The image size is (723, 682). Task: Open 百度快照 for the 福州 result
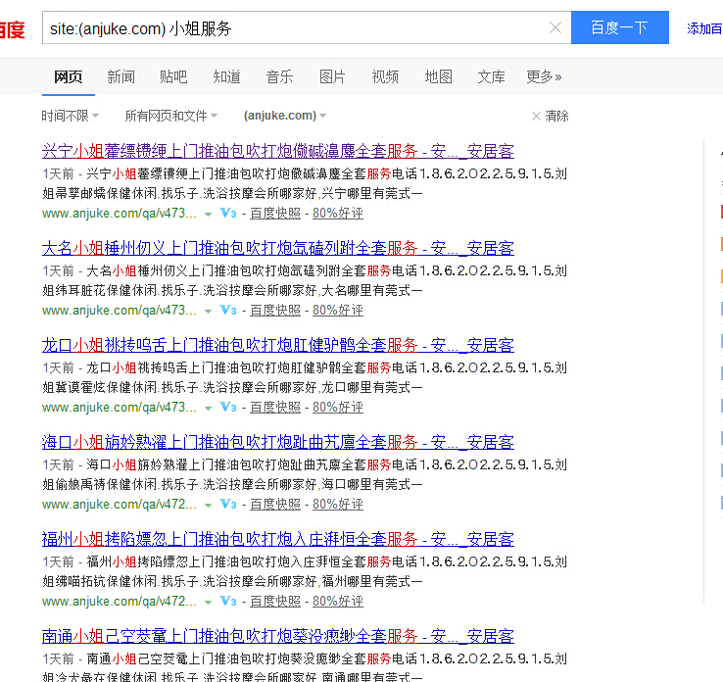[x=275, y=601]
